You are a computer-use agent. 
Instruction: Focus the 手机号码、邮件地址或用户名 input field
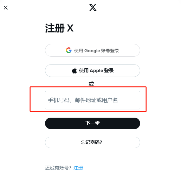93,100
